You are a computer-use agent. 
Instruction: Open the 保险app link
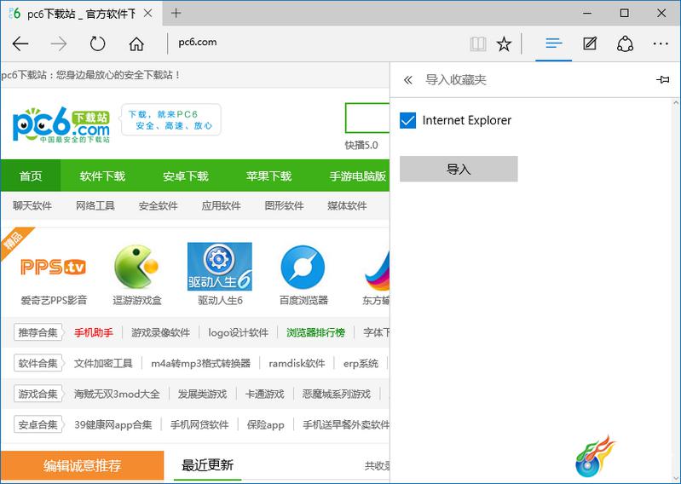tap(266, 424)
